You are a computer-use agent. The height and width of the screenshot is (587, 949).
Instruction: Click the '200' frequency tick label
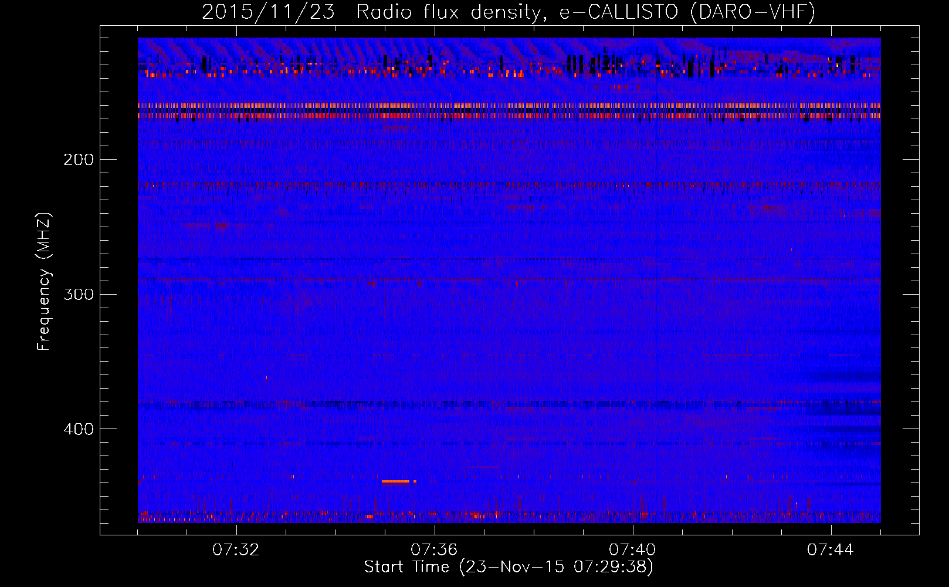[x=79, y=160]
